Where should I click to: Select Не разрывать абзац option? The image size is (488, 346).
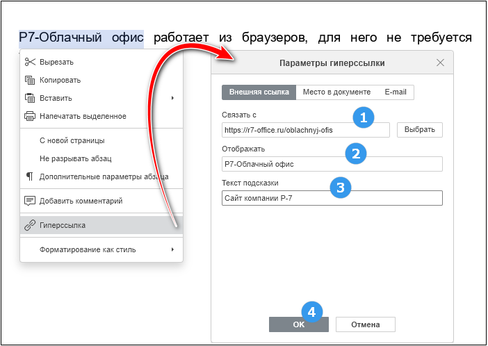[101, 158]
